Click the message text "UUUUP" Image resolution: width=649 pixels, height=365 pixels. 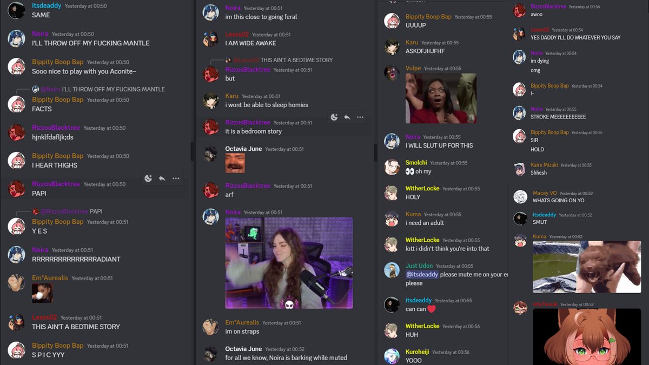[x=416, y=25]
